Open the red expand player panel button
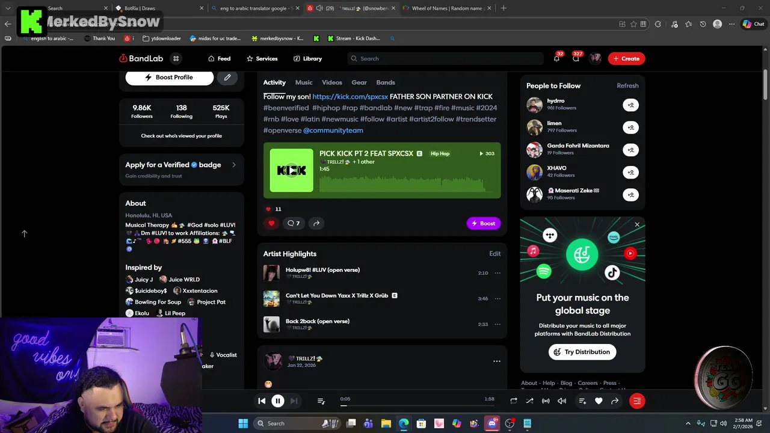The image size is (770, 433). pyautogui.click(x=637, y=401)
